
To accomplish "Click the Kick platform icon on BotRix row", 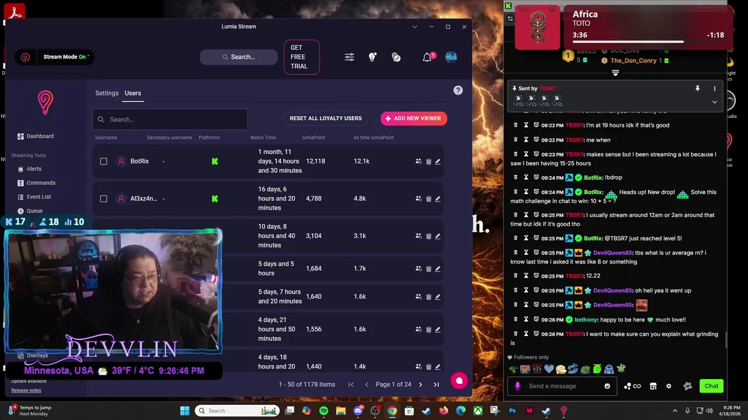I will [215, 162].
